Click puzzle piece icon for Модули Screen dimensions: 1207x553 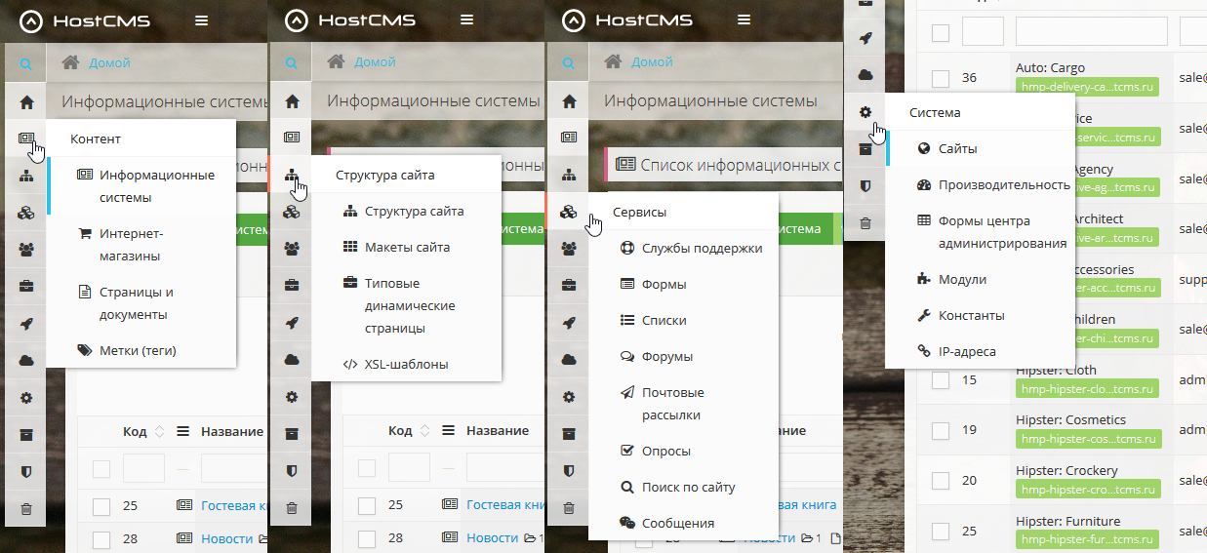(x=924, y=279)
